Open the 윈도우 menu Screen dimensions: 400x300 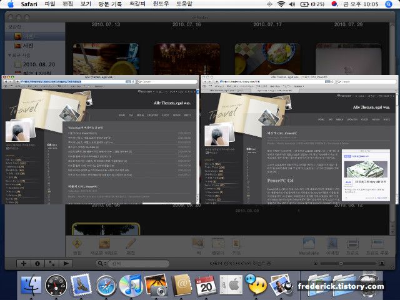161,4
